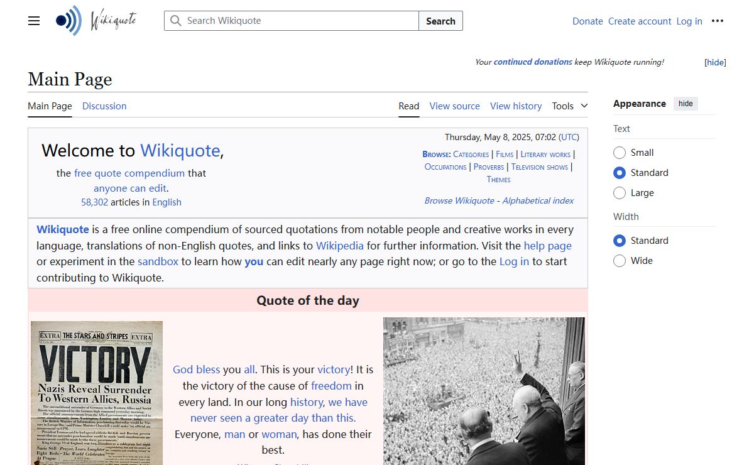Open the three-dots personal tools menu
Viewport: 754px width, 465px height.
(718, 21)
